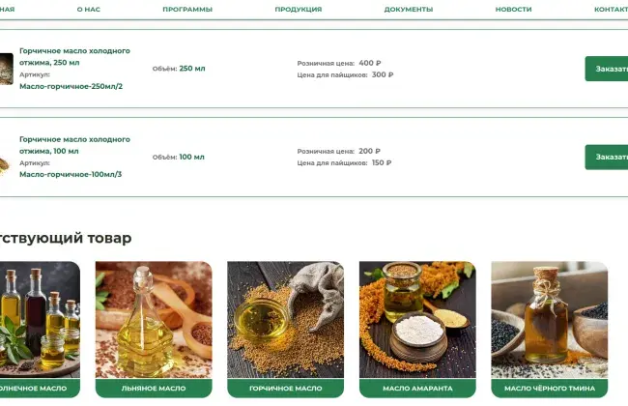Order the 100 ml mustard oil
Screen dimensions: 628x406
[607, 158]
